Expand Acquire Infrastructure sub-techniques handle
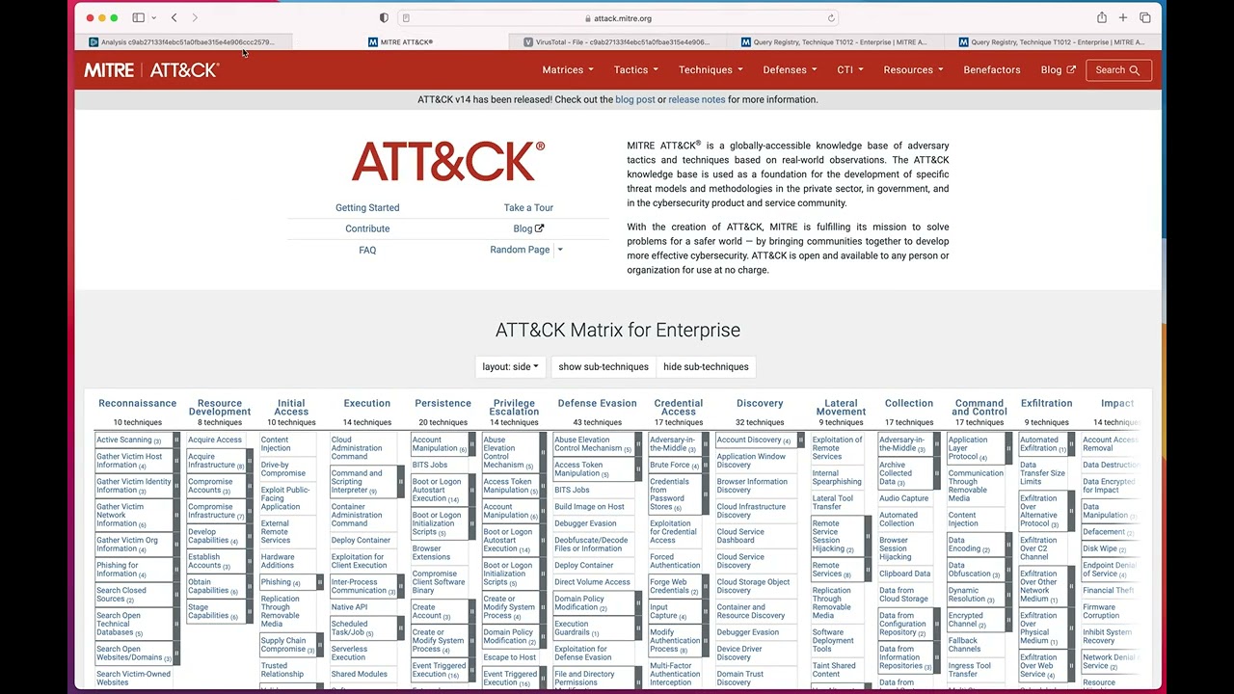Viewport: 1234px width, 694px height. pos(250,461)
